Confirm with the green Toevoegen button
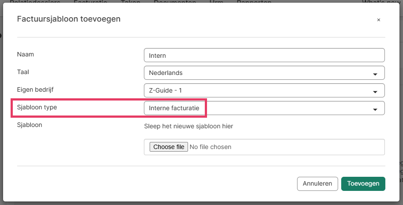The width and height of the screenshot is (403, 205). (x=363, y=184)
